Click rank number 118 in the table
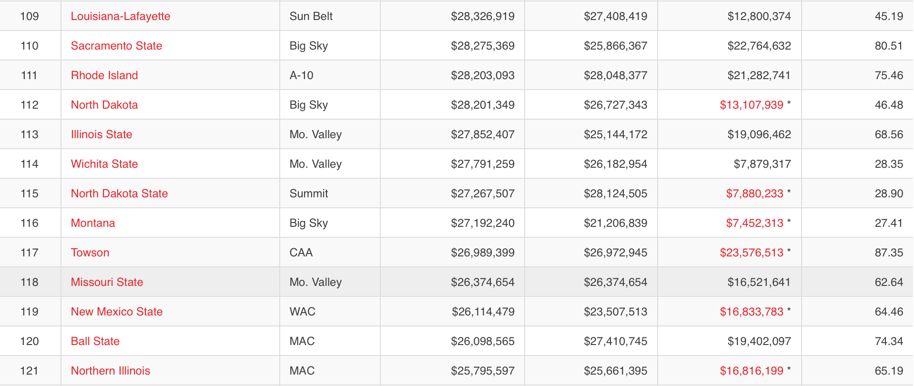Image resolution: width=914 pixels, height=386 pixels. [30, 282]
